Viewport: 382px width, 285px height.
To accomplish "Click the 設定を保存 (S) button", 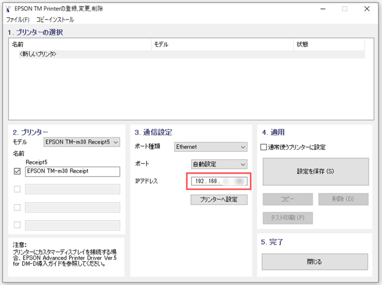I will coord(316,172).
